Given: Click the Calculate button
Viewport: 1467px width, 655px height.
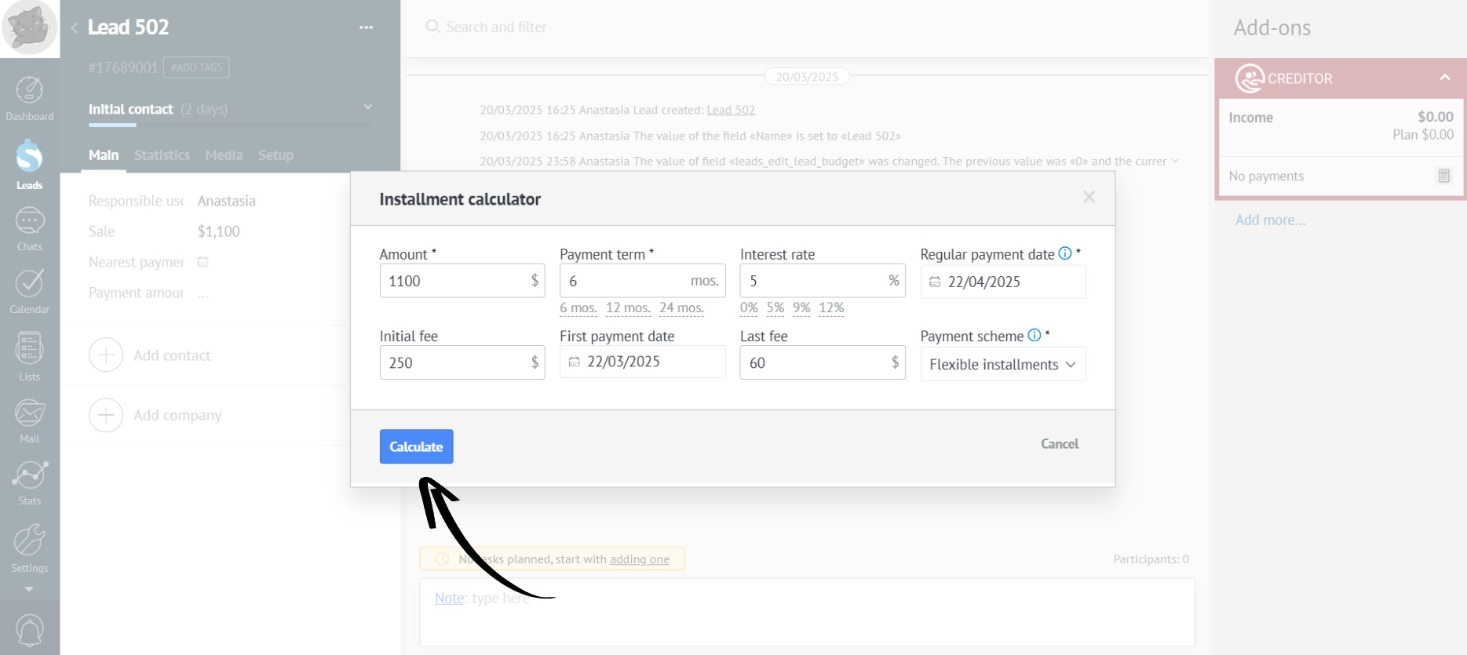Looking at the screenshot, I should point(416,446).
